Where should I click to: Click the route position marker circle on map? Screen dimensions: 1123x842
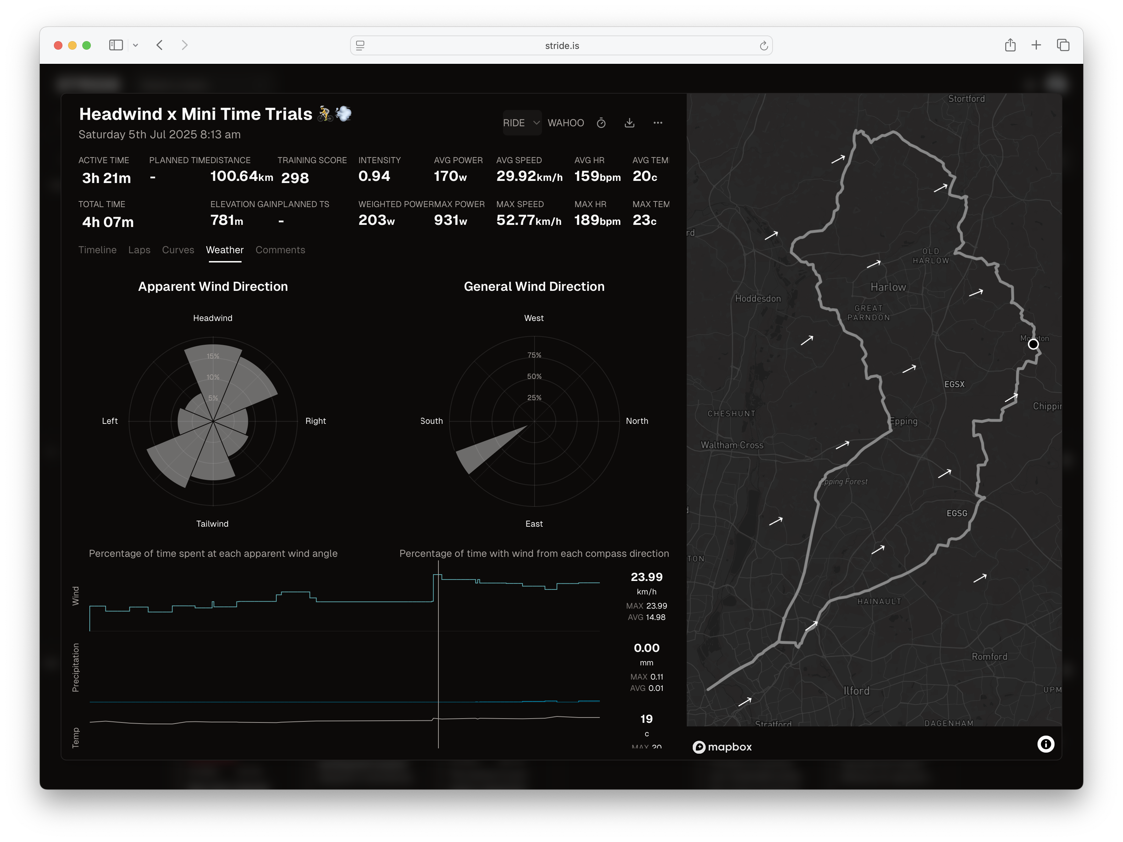click(1033, 344)
